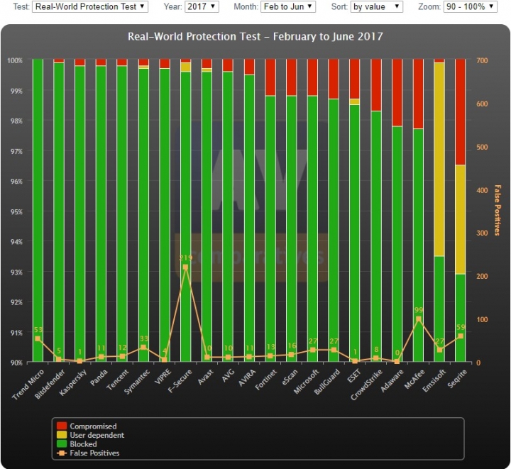Image resolution: width=511 pixels, height=469 pixels.
Task: Click the Kaspersky axis label
Action: coord(73,382)
